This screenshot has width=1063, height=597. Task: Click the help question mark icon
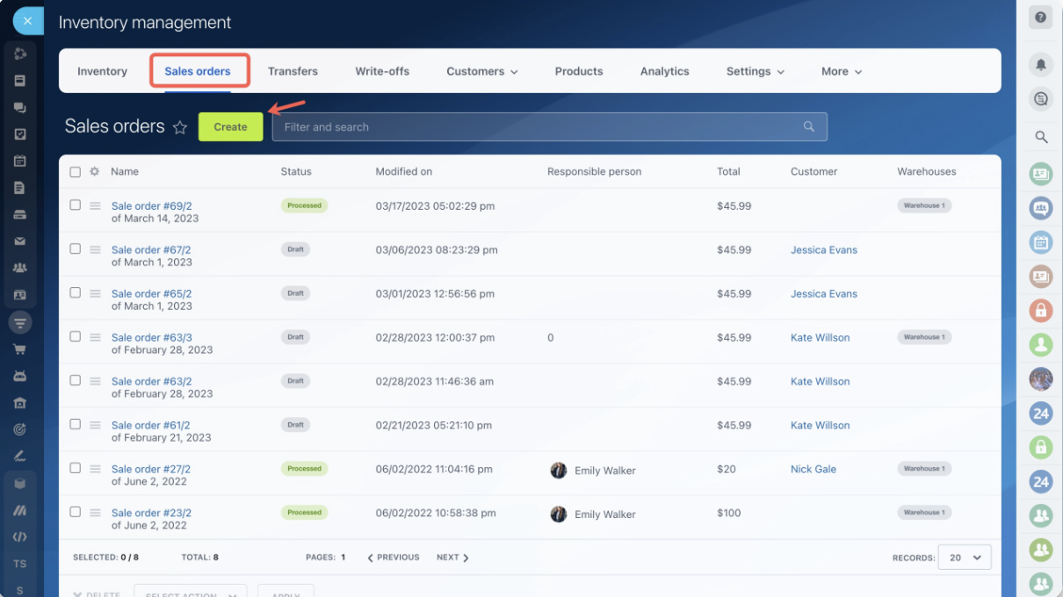point(1041,18)
